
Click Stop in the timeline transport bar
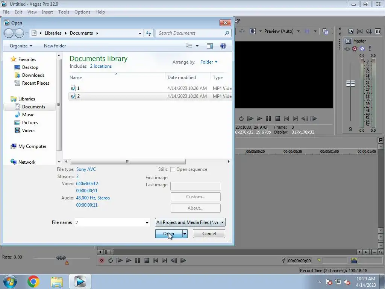coord(147,260)
